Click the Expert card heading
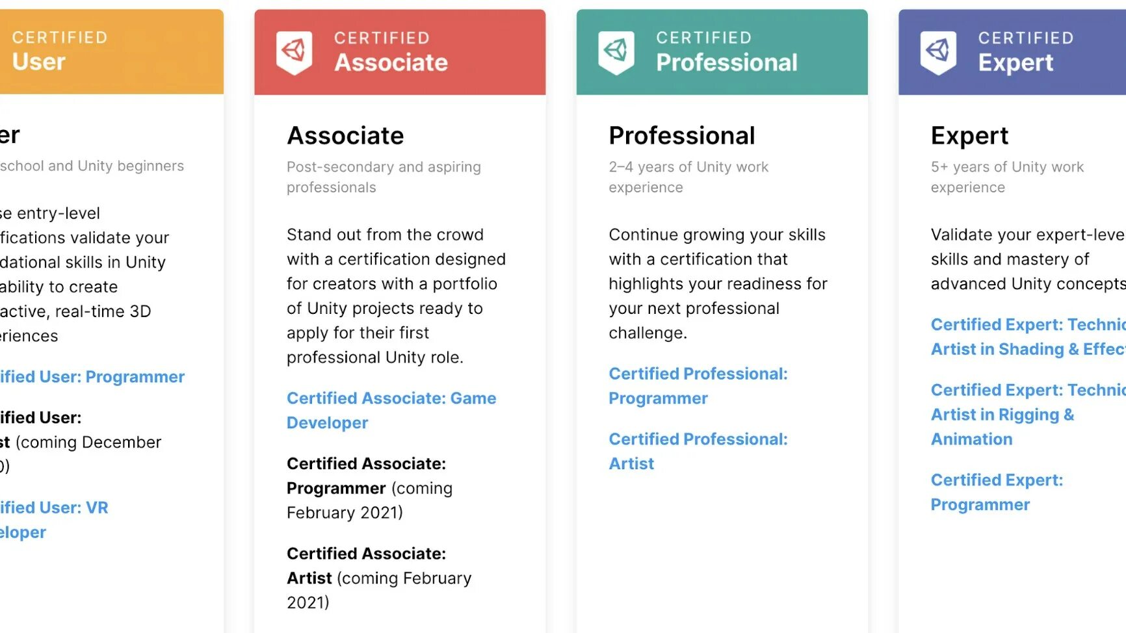Image resolution: width=1126 pixels, height=633 pixels. (x=969, y=136)
